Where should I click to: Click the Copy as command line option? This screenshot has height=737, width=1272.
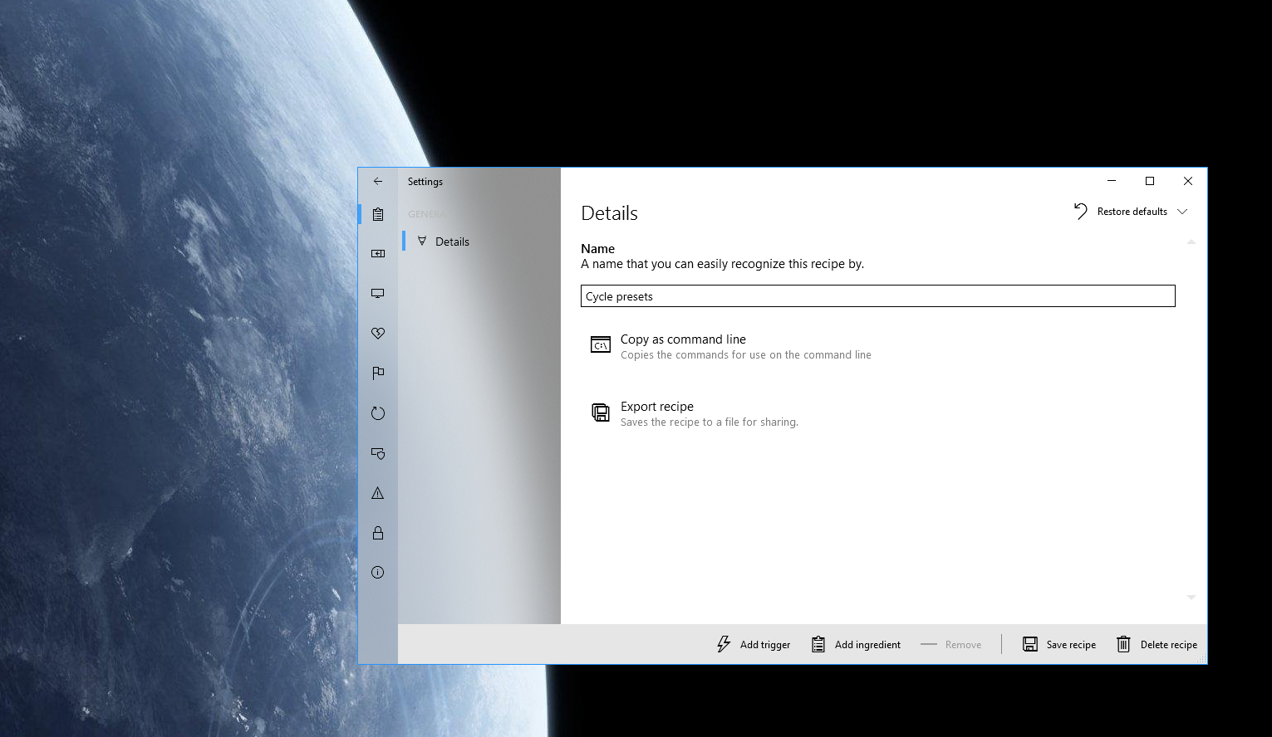point(683,339)
